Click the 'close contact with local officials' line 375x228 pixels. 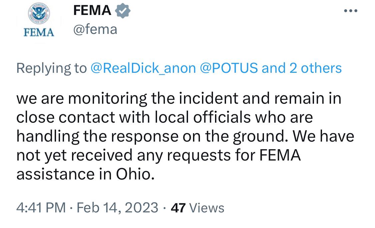coord(165,117)
